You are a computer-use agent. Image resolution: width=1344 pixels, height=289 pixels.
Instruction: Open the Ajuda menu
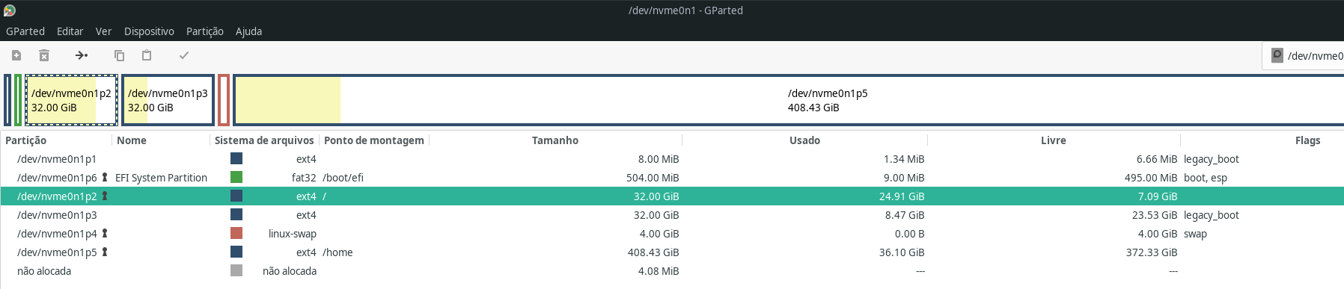248,31
